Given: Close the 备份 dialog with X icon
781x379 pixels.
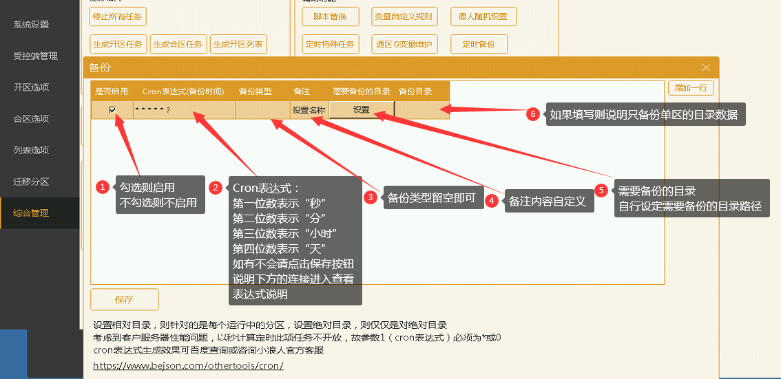Looking at the screenshot, I should pos(705,67).
